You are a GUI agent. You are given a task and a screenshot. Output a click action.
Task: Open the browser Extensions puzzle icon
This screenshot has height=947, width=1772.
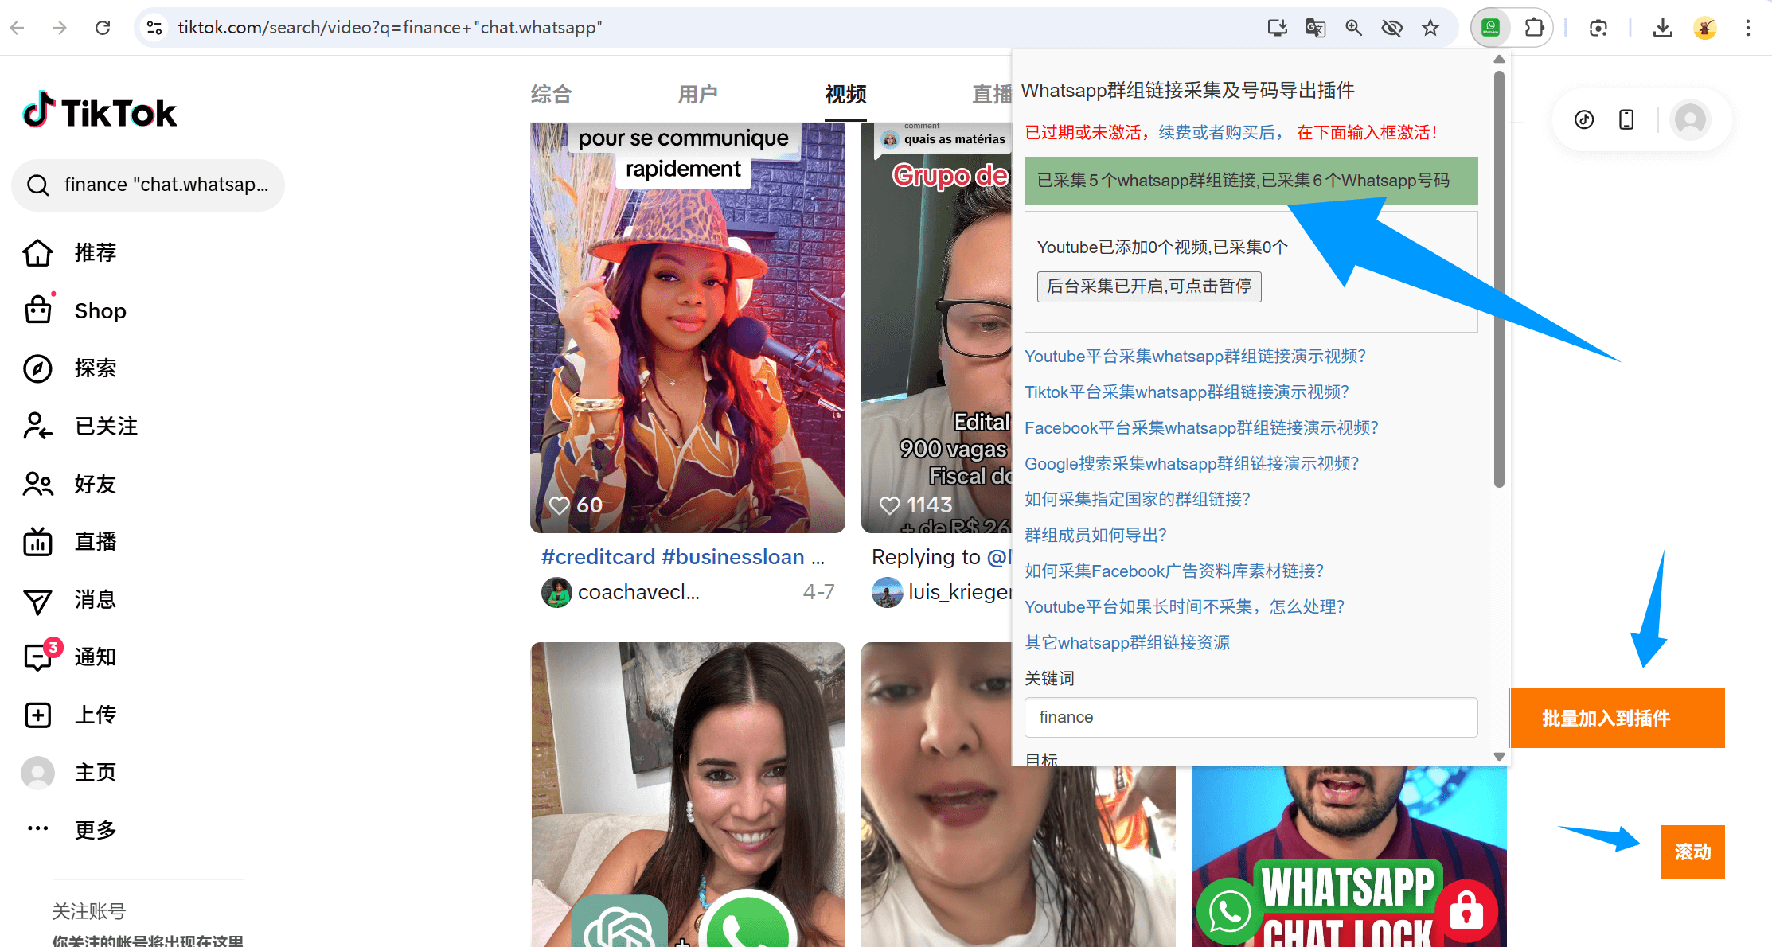point(1533,28)
